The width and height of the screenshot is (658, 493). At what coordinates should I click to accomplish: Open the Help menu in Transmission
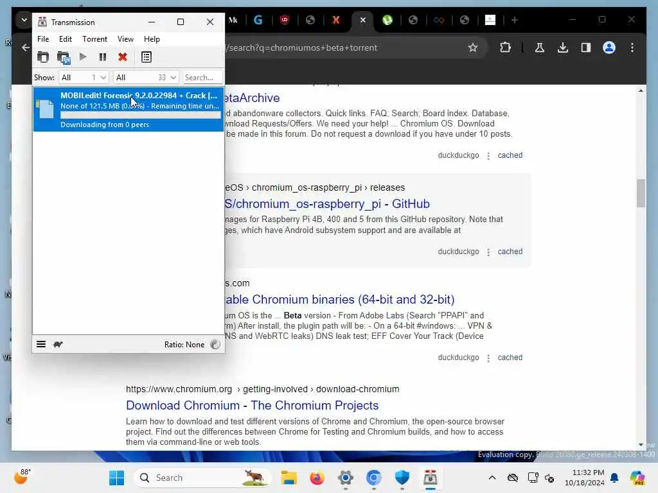152,39
